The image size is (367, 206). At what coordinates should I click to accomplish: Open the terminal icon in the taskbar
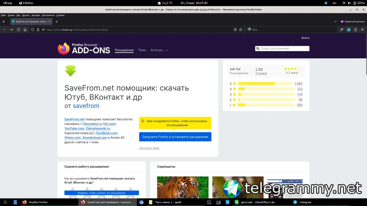point(209,202)
